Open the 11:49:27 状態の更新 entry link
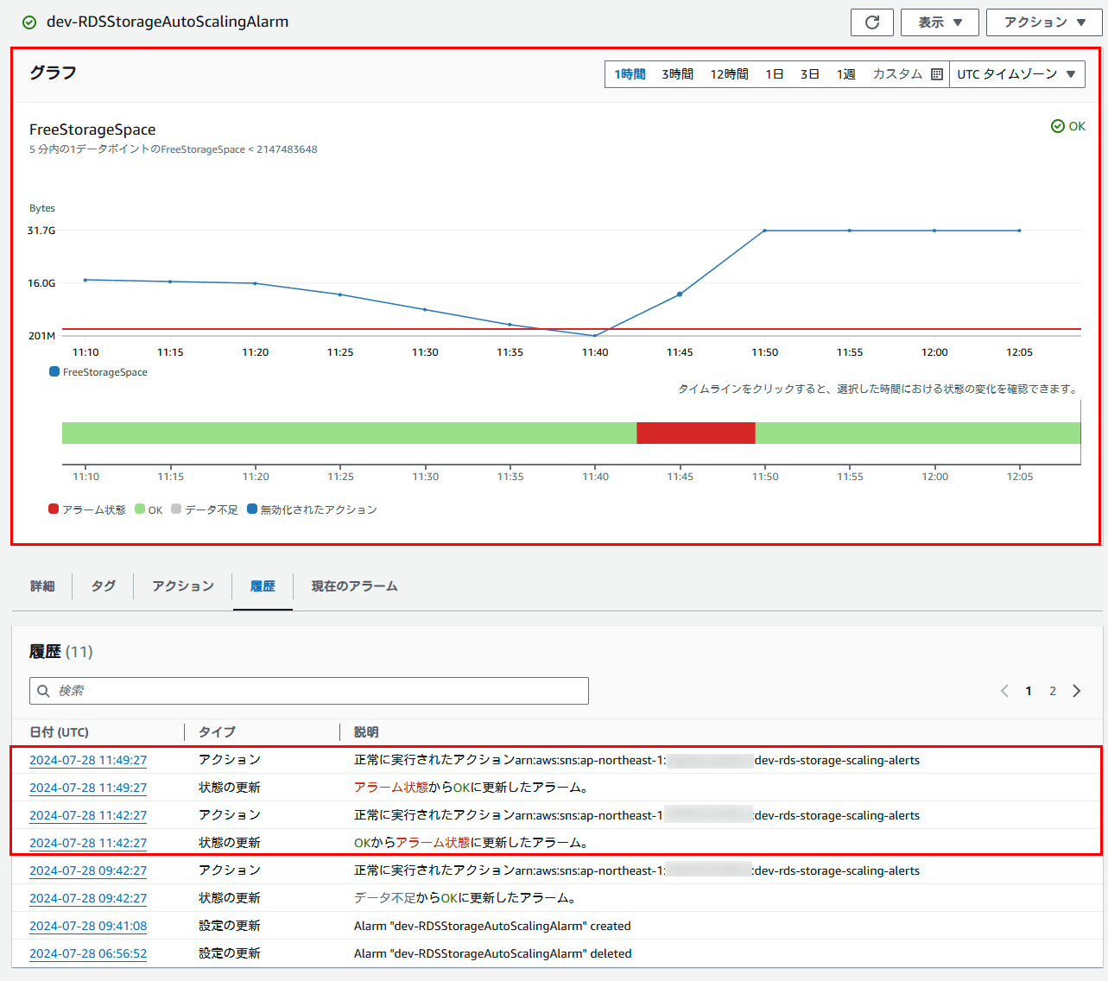Image resolution: width=1108 pixels, height=981 pixels. point(88,788)
